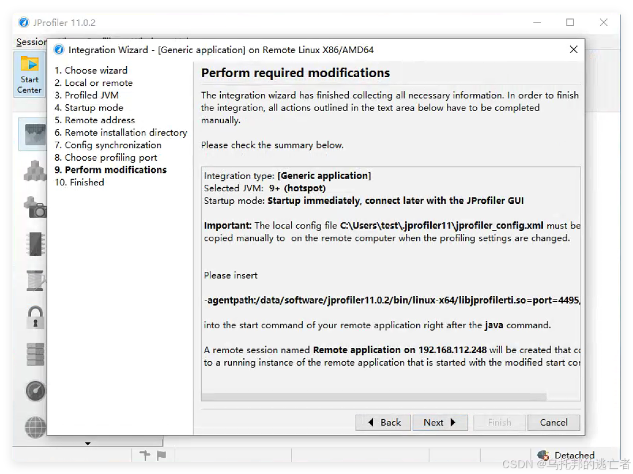Click the JProfiler app icon in title bar

pos(24,22)
